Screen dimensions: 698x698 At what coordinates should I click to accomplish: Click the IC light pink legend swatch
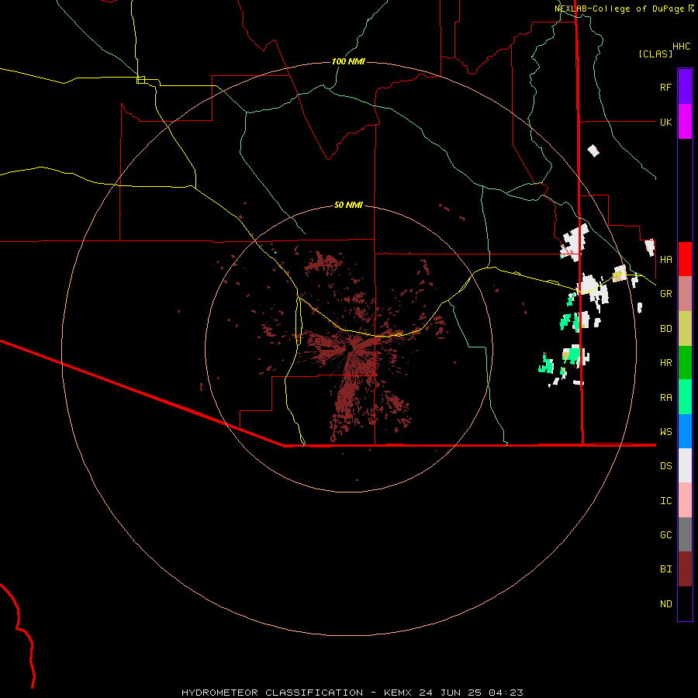point(685,500)
